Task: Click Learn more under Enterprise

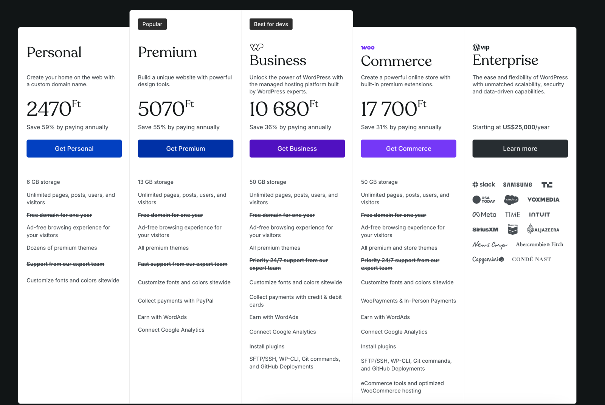Action: (x=520, y=149)
